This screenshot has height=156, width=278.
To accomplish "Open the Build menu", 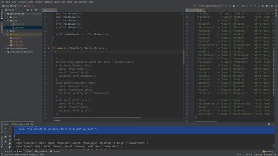I will [x=57, y=2].
